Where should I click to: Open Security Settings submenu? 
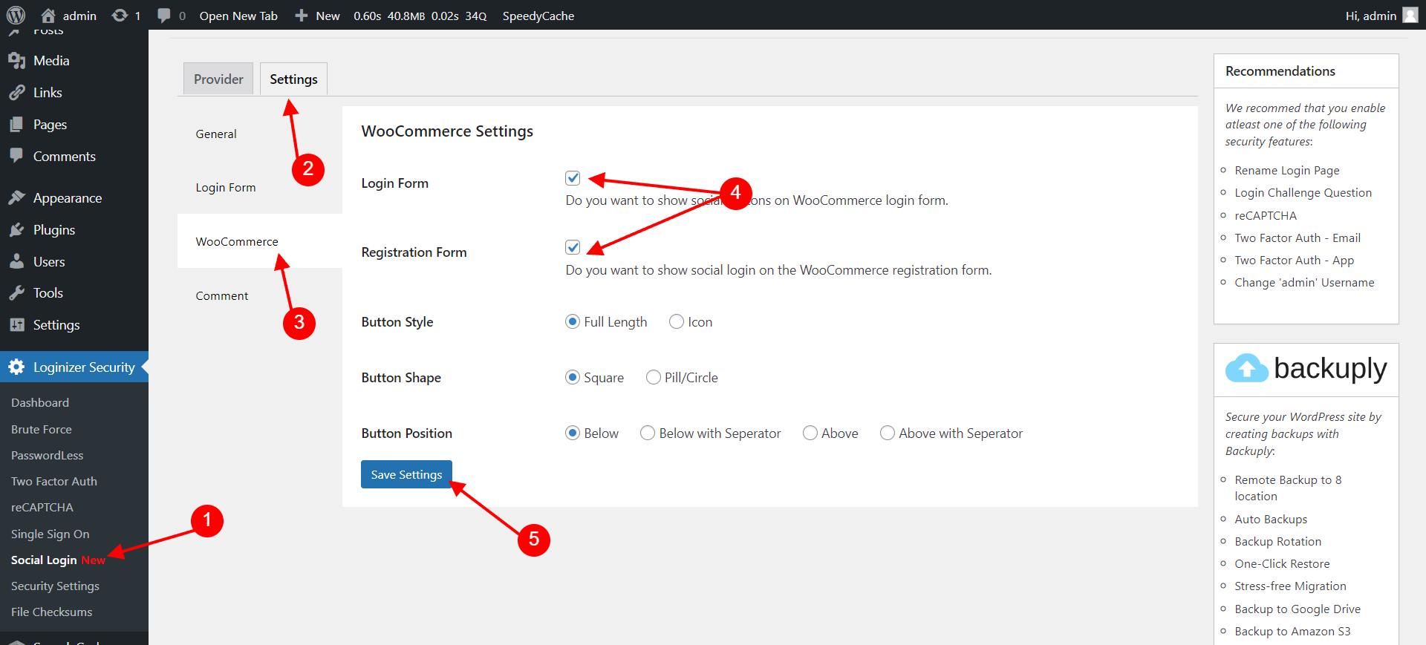pos(55,586)
